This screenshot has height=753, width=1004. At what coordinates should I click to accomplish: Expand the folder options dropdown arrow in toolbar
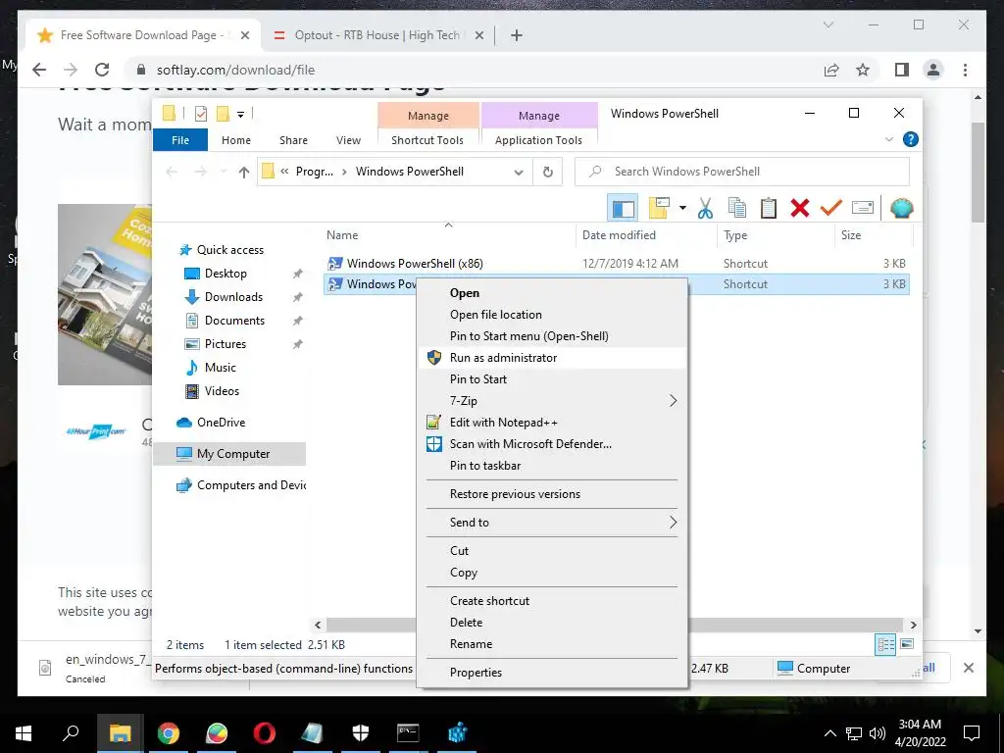682,208
